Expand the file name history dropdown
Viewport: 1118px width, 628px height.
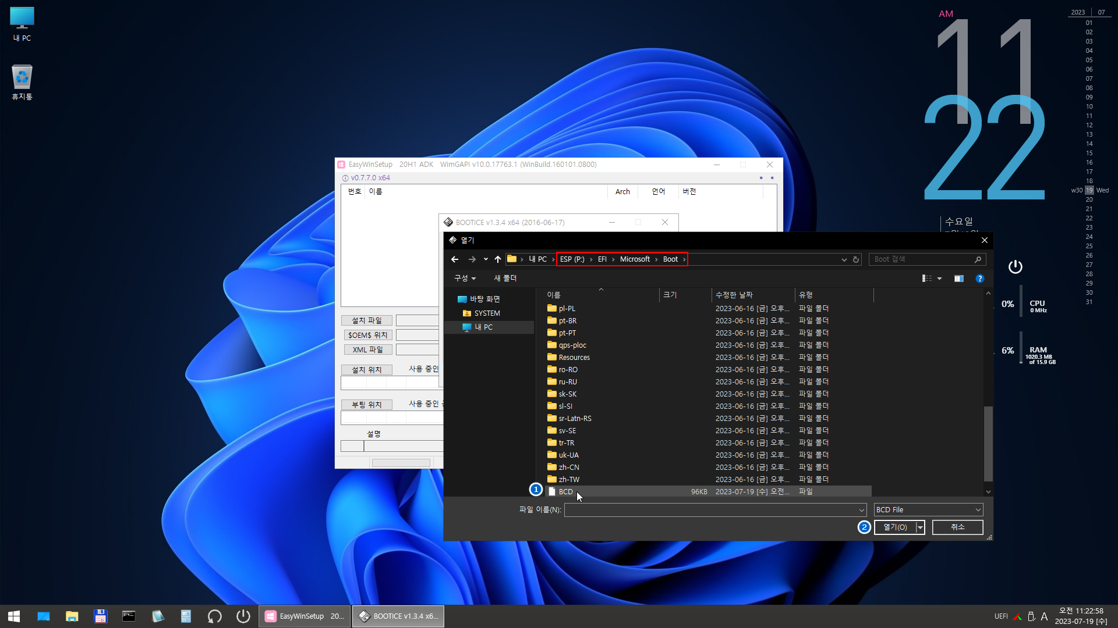click(862, 510)
